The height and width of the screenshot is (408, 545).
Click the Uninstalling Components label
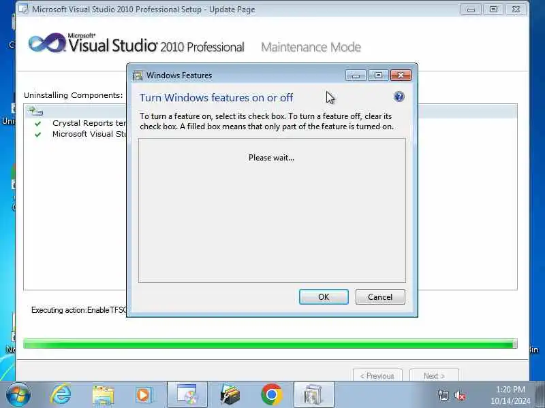[x=74, y=95]
